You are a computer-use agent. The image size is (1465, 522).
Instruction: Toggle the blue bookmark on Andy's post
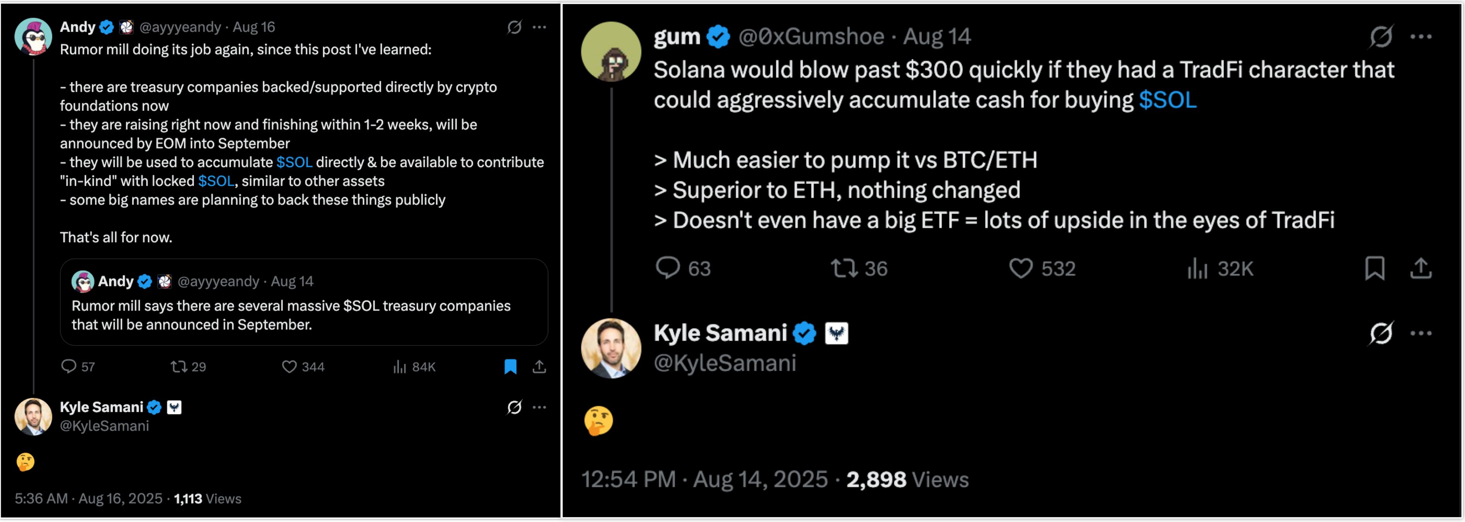click(x=510, y=366)
